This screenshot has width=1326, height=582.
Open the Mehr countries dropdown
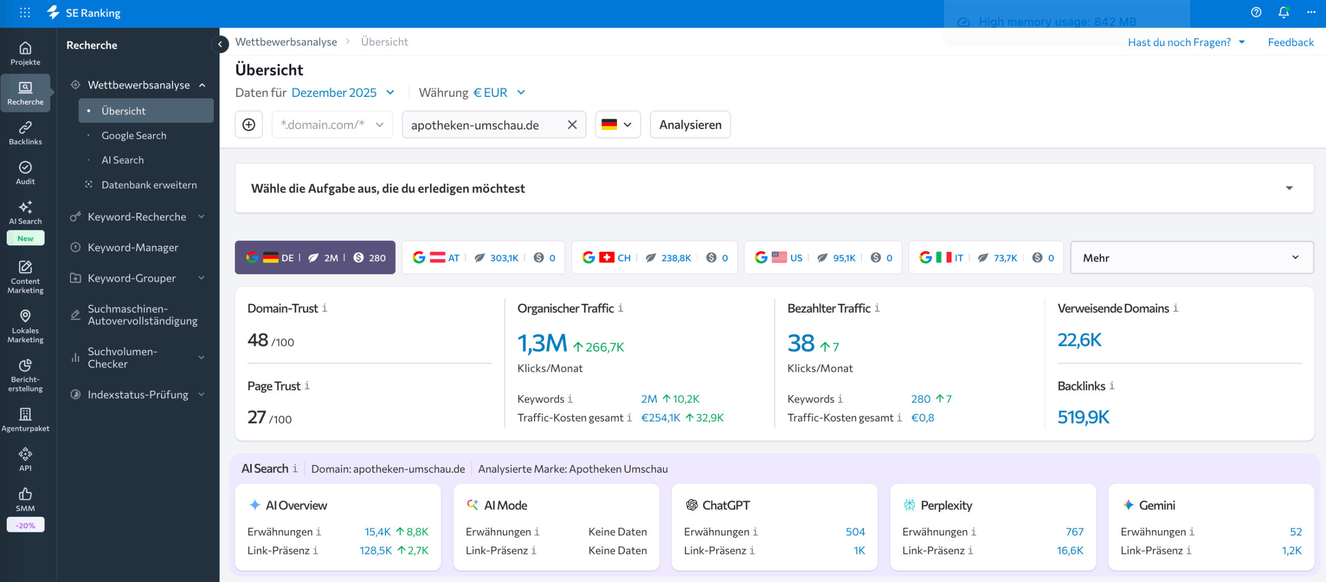[x=1191, y=257]
